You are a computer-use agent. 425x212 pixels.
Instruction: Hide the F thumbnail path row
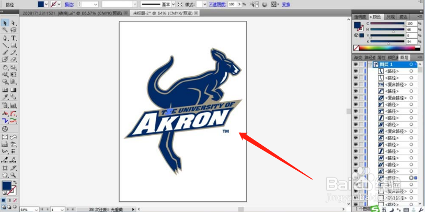356,91
